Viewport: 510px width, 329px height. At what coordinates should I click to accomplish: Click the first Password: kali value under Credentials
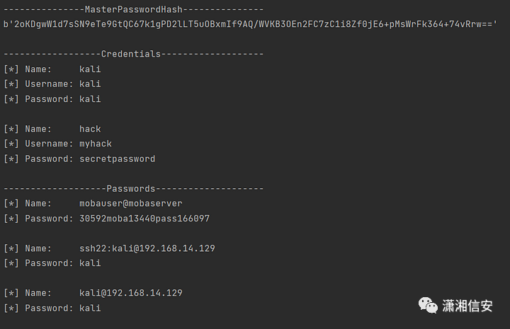point(90,99)
